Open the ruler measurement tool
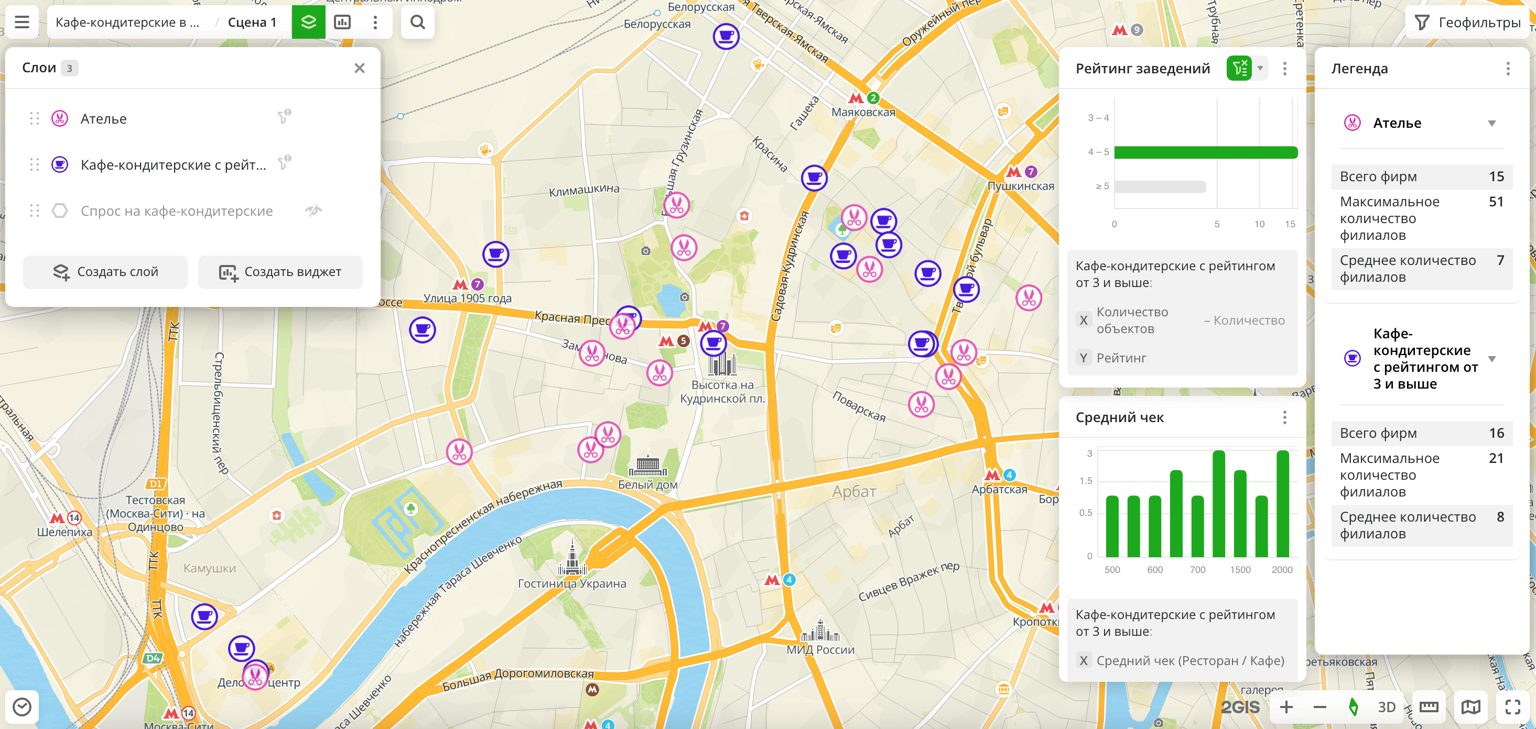 [x=1428, y=707]
